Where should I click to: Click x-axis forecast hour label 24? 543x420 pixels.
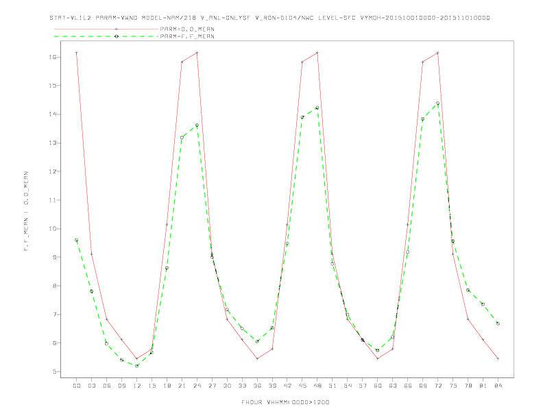click(x=197, y=386)
